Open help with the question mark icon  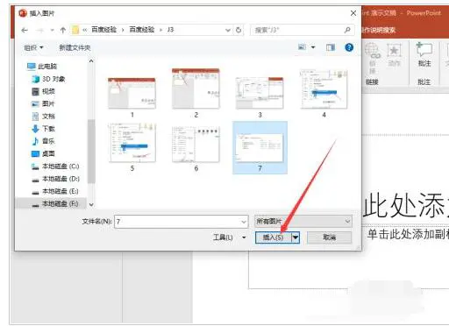click(x=349, y=47)
